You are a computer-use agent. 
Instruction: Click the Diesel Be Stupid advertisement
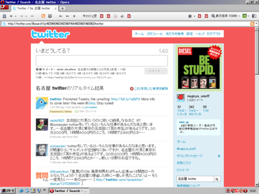pyautogui.click(x=199, y=68)
